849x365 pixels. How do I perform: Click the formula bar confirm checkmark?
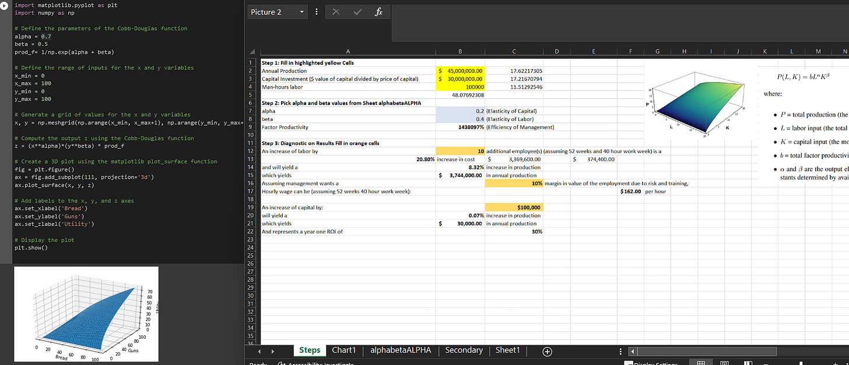(357, 12)
